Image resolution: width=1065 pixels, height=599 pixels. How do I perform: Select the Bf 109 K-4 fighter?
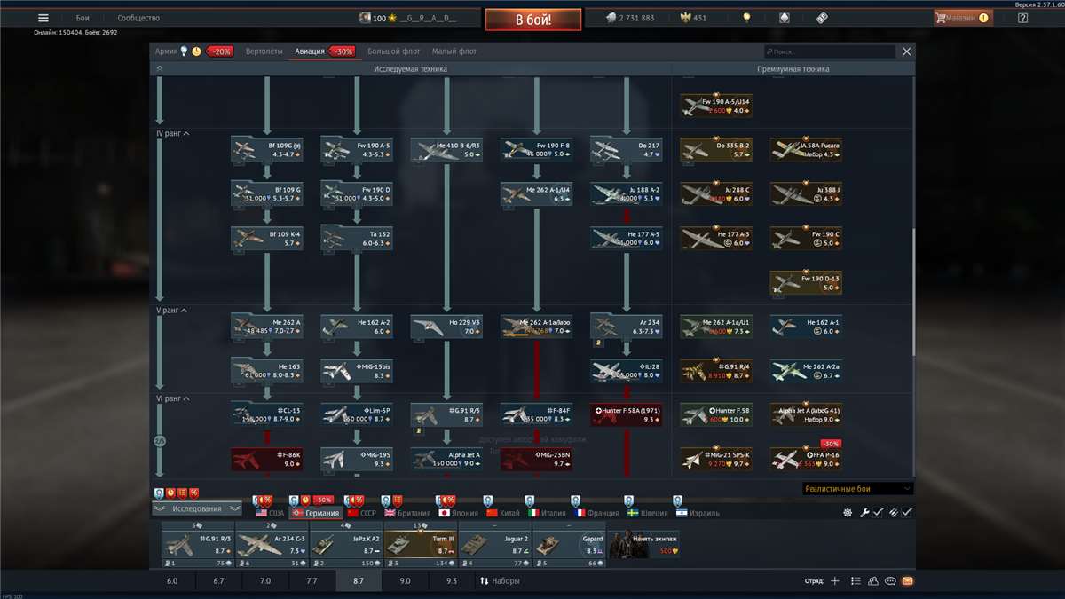pyautogui.click(x=267, y=238)
